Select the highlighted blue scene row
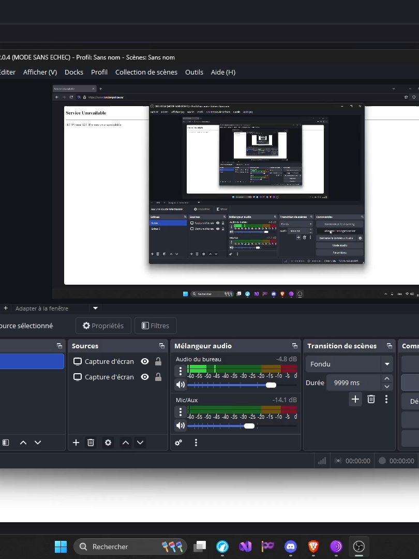 [32, 361]
